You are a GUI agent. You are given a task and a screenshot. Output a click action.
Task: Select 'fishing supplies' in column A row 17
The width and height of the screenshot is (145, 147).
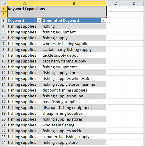[24, 102]
